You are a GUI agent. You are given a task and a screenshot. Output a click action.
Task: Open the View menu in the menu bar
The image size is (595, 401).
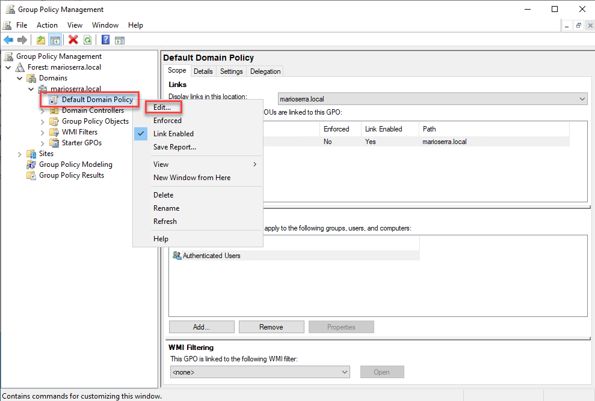(75, 25)
